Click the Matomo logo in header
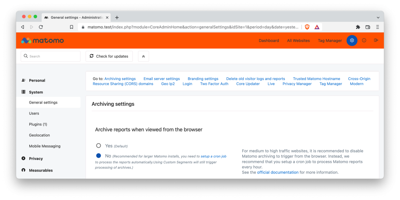 43,41
